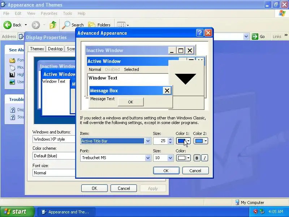Click Cancel in Advanced Appearance dialog
Screen dimensions: 289x217
point(195,171)
